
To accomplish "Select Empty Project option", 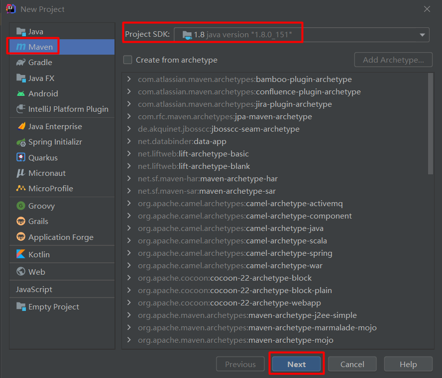I will click(62, 306).
